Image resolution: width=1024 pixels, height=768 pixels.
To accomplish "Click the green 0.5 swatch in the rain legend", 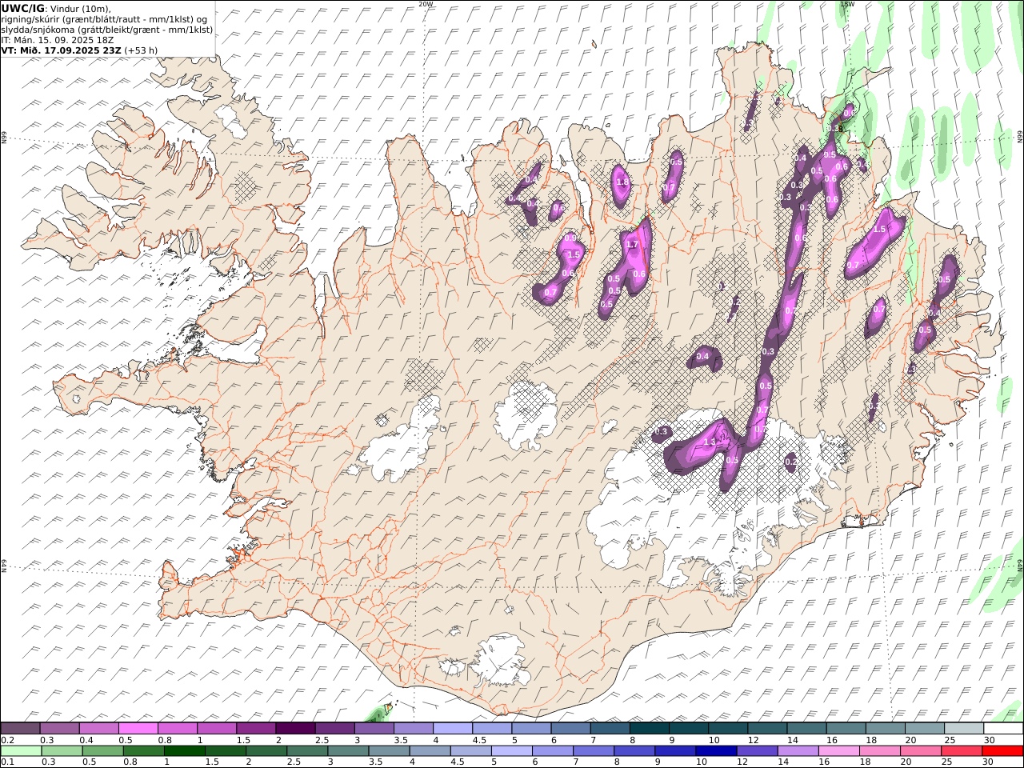I will pos(103,751).
